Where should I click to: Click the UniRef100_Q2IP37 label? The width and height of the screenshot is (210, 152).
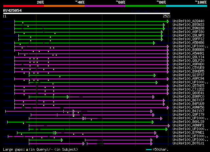(188, 75)
